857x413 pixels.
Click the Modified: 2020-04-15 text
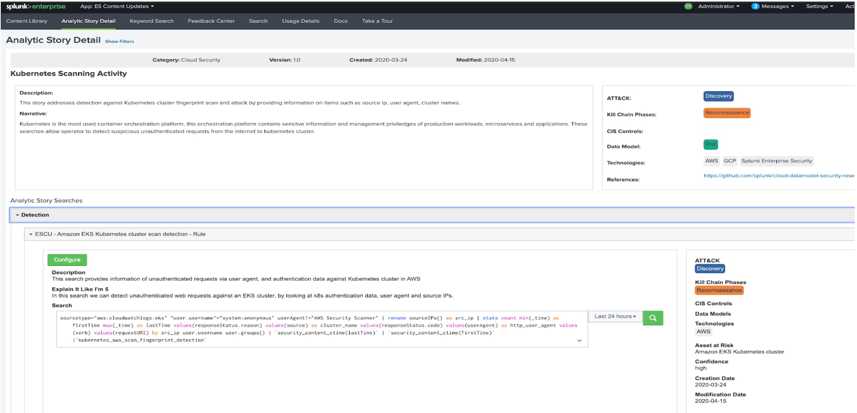[485, 60]
